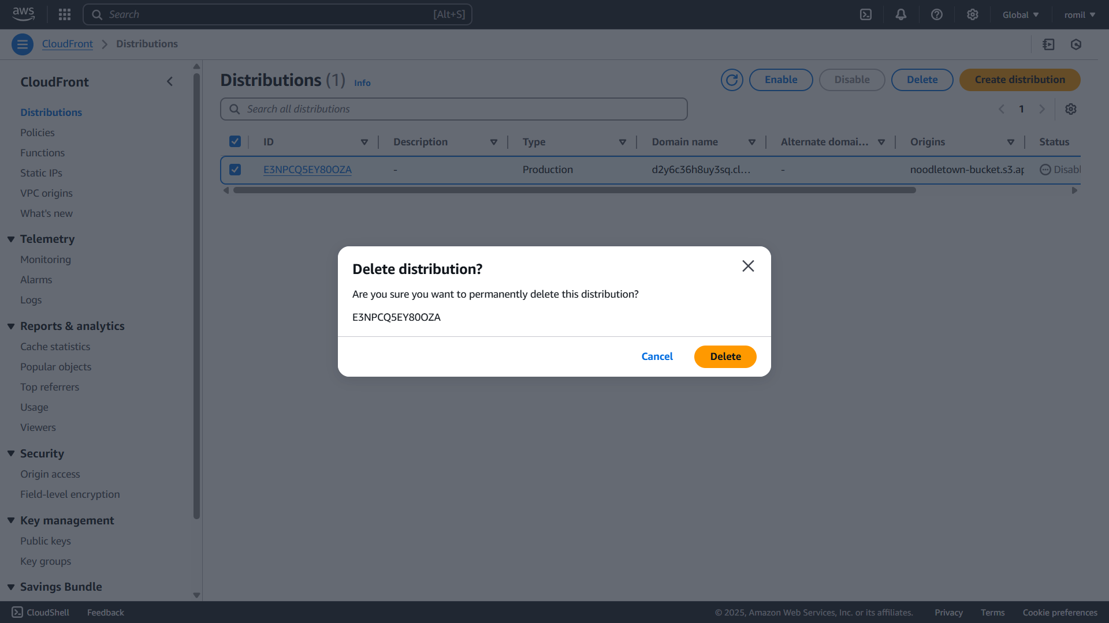Open the Global region dropdown

tap(1021, 15)
